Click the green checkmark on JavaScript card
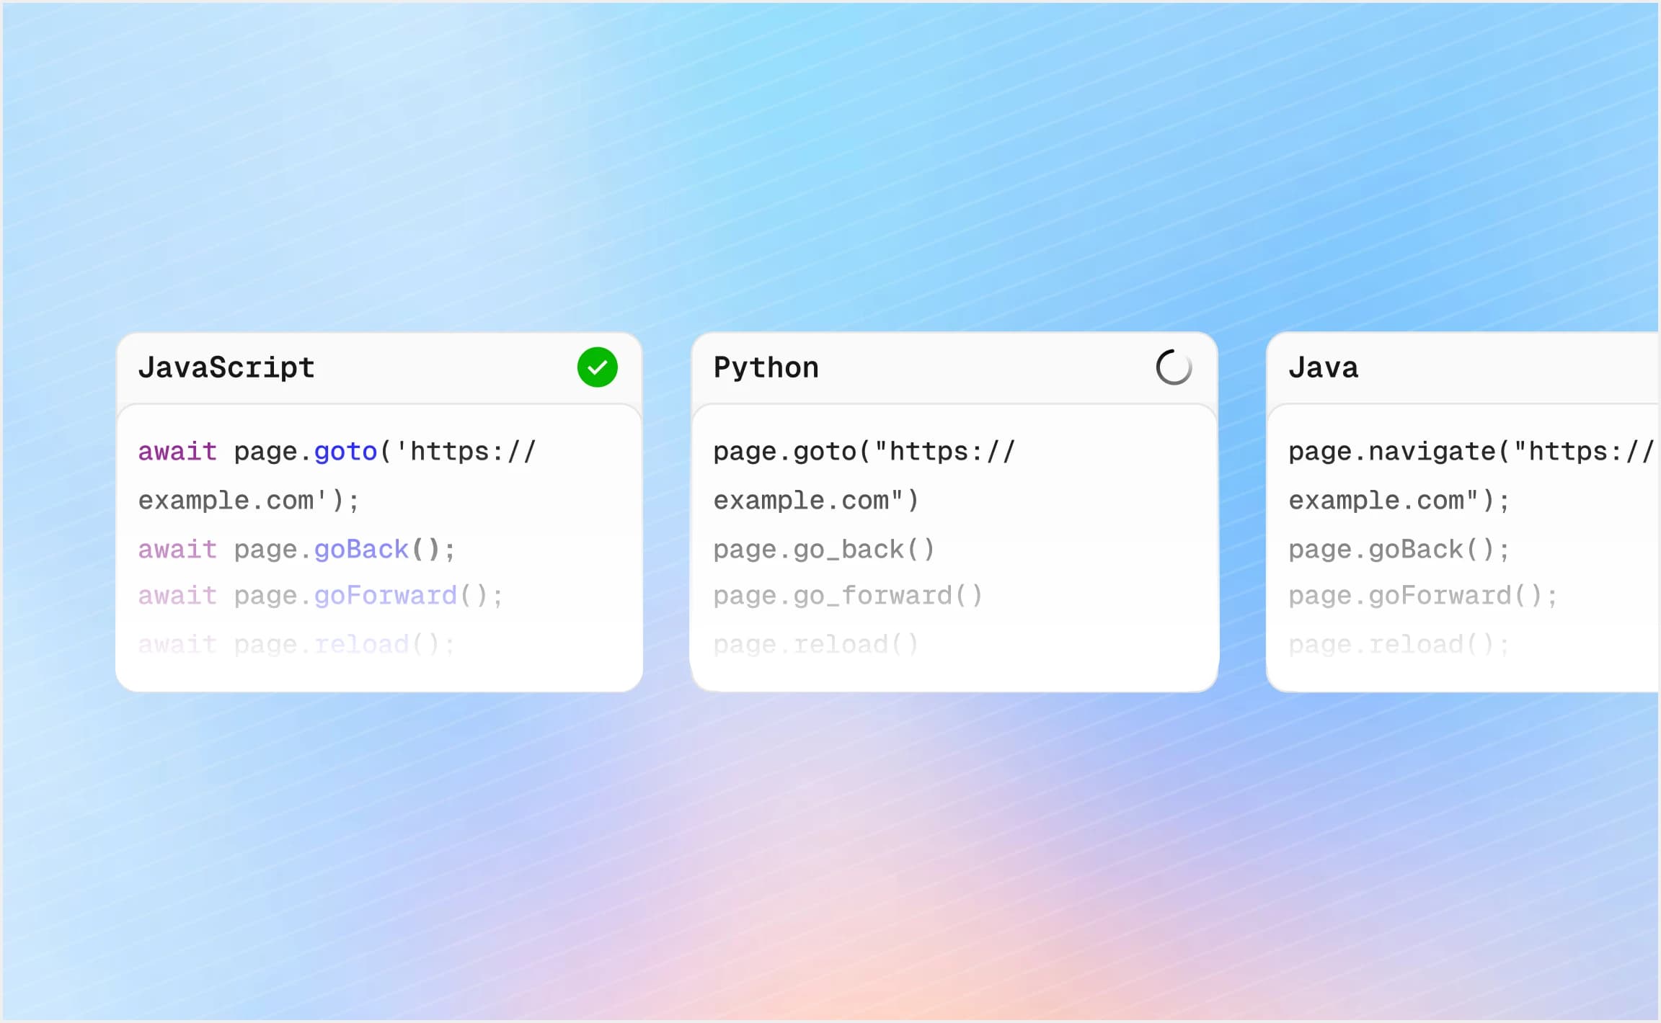 597,367
